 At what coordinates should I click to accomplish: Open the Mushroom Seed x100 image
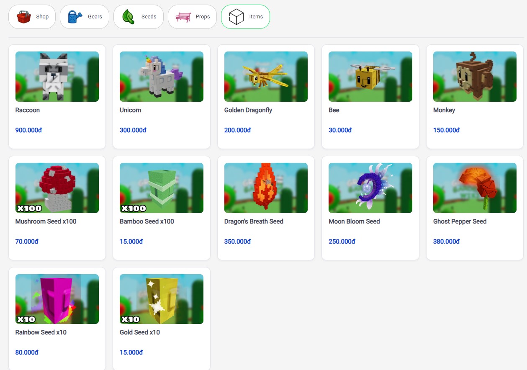(x=57, y=188)
